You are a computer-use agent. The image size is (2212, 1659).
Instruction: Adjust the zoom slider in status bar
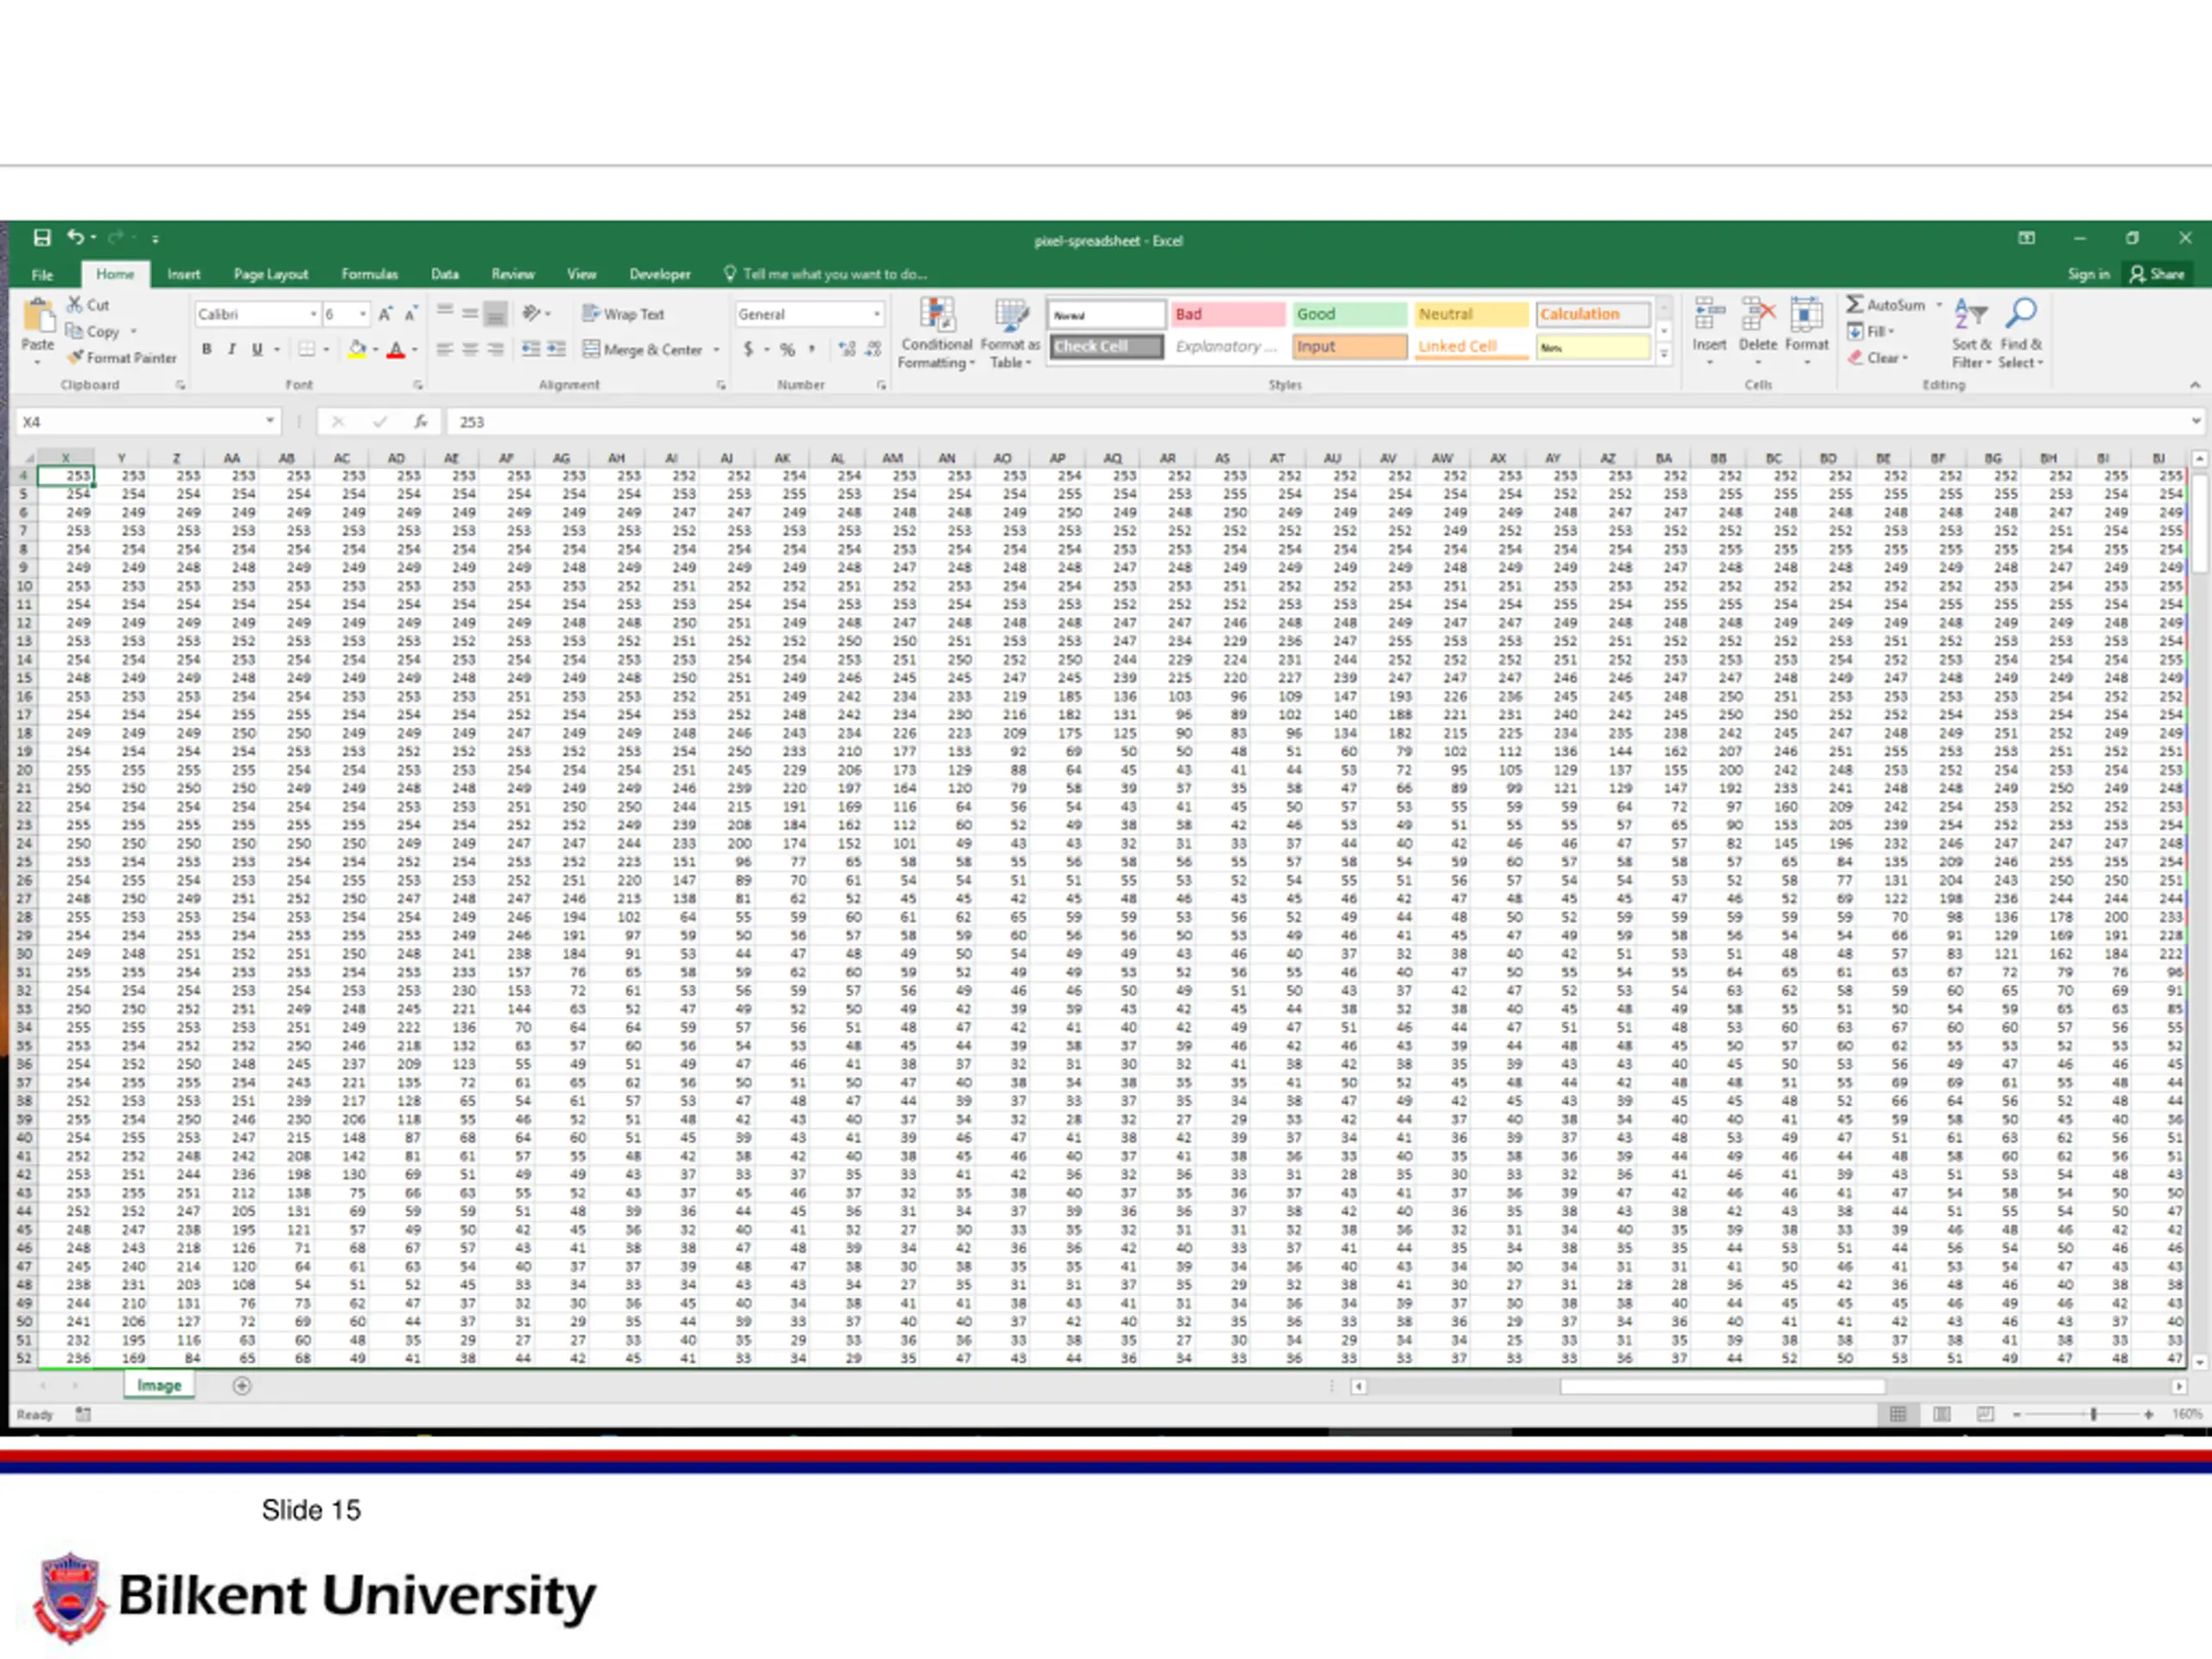pos(2093,1414)
